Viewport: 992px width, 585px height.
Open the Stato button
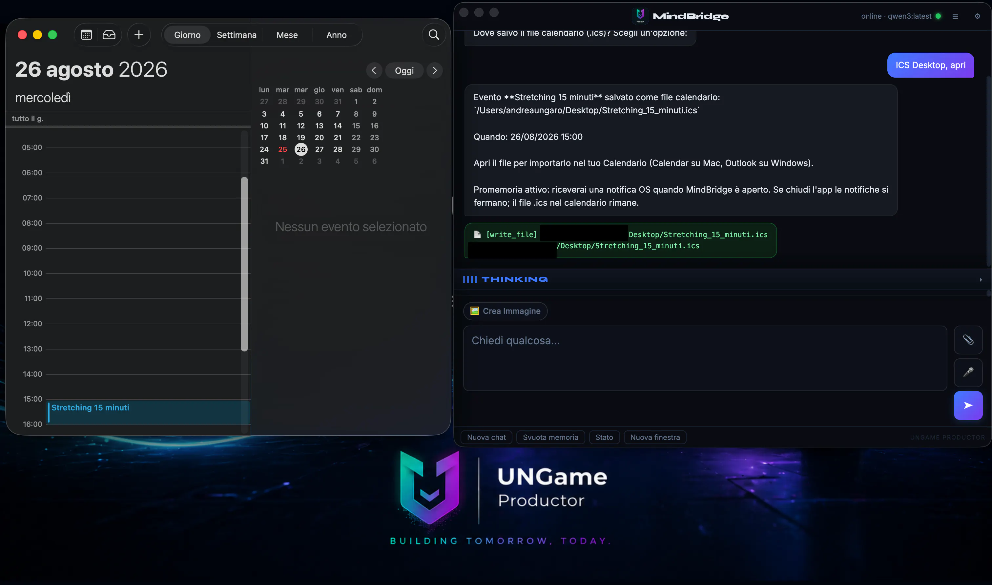coord(604,437)
